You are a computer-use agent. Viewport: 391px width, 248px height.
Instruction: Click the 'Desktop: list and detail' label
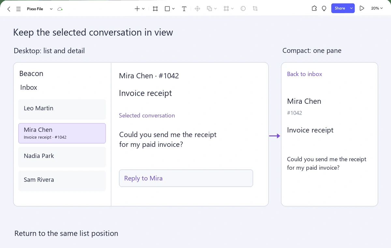49,51
